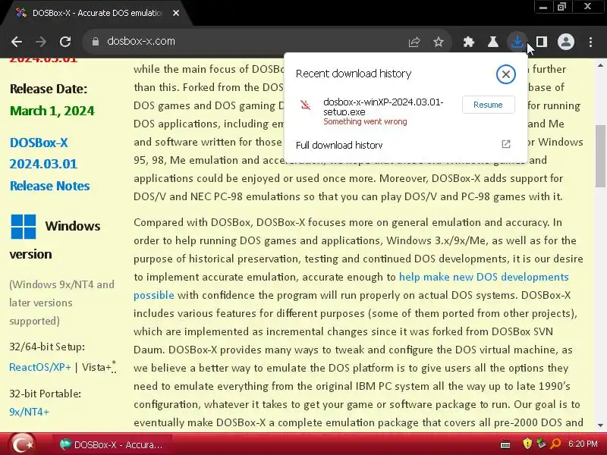
Task: Click the network tray icon
Action: [541, 444]
